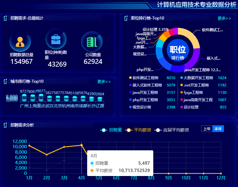
Task: Click the green building company count icon
Action: point(92,42)
